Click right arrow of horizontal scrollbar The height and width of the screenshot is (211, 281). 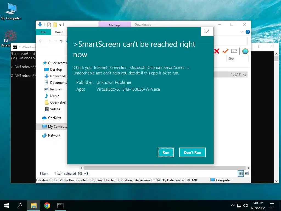pyautogui.click(x=248, y=168)
